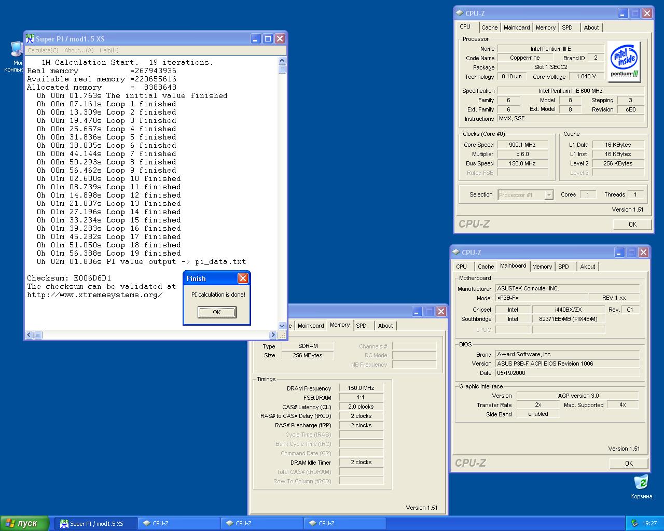Activate second CPU-Z taskbar button
Image resolution: width=664 pixels, height=531 pixels.
262,523
